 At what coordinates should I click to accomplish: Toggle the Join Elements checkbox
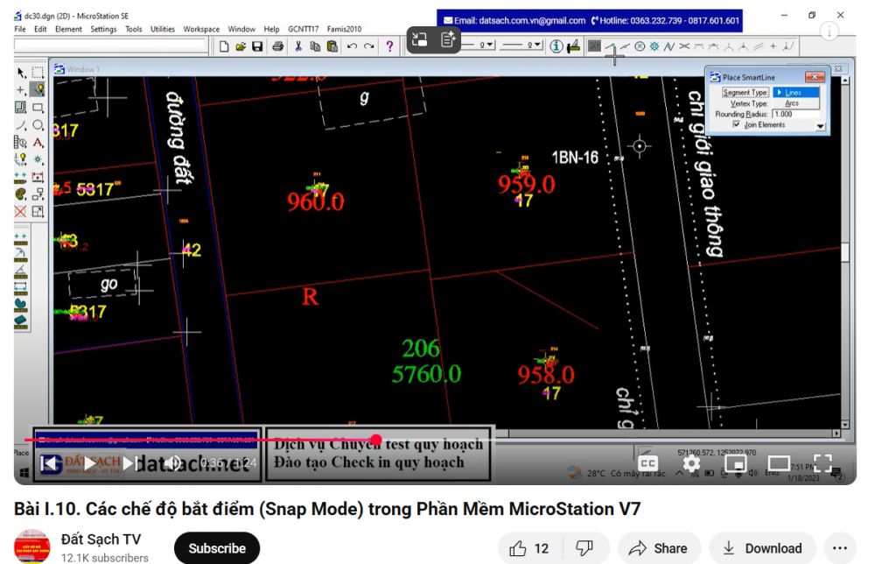(735, 125)
